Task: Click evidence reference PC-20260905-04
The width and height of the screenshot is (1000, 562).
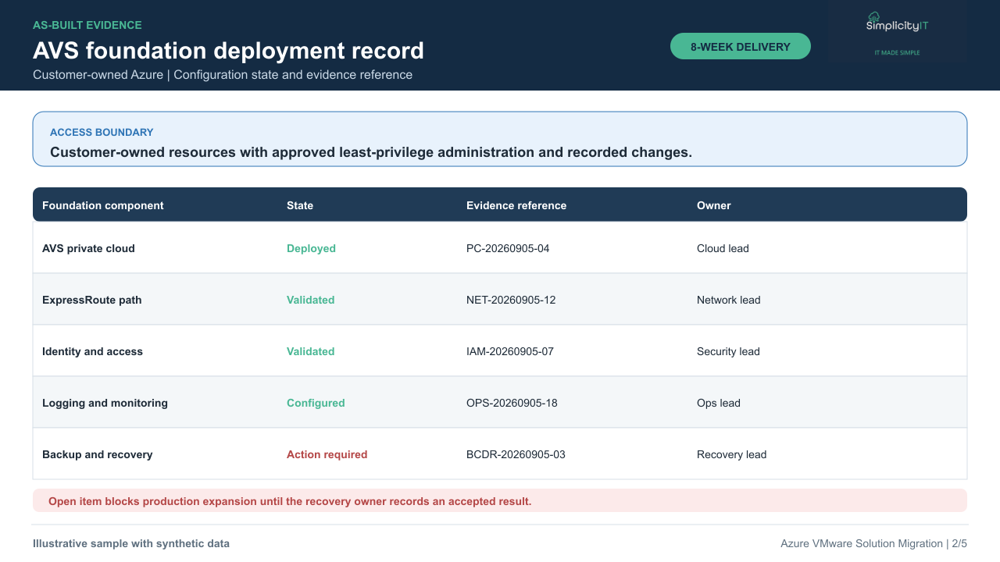Action: coord(508,248)
